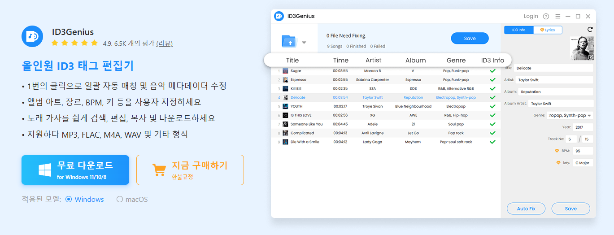This screenshot has width=614, height=235.
Task: Click the green checkmark in the Espresso row
Action: [492, 80]
